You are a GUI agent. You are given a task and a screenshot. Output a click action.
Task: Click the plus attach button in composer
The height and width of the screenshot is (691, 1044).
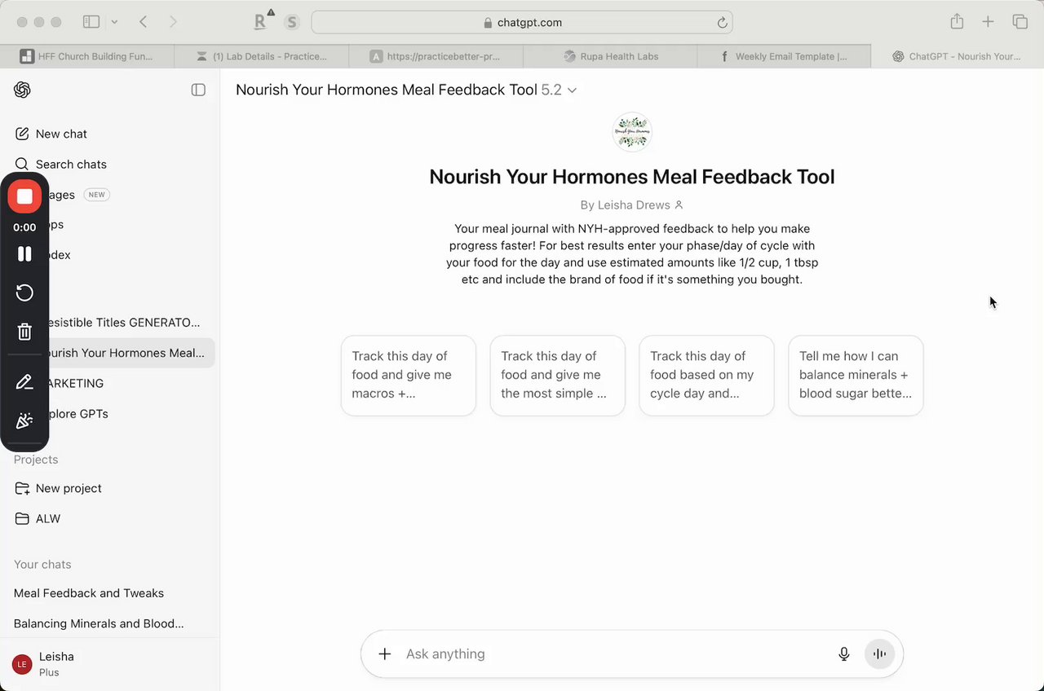tap(385, 654)
